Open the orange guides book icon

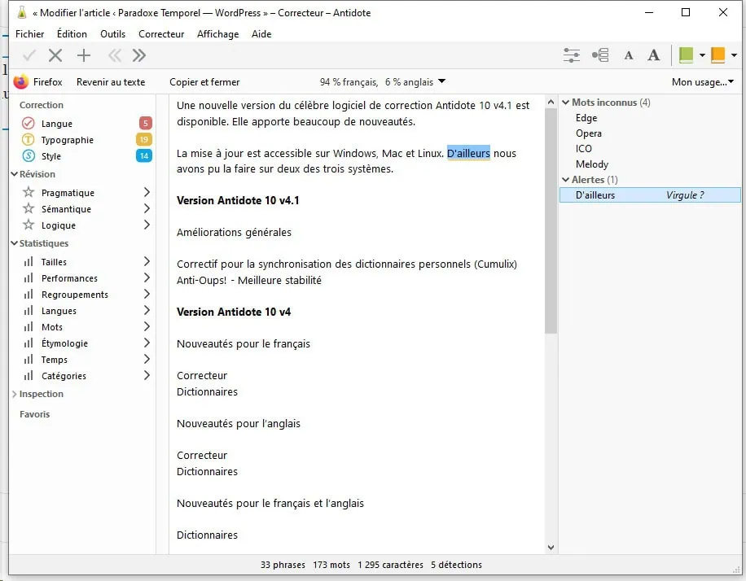point(717,55)
